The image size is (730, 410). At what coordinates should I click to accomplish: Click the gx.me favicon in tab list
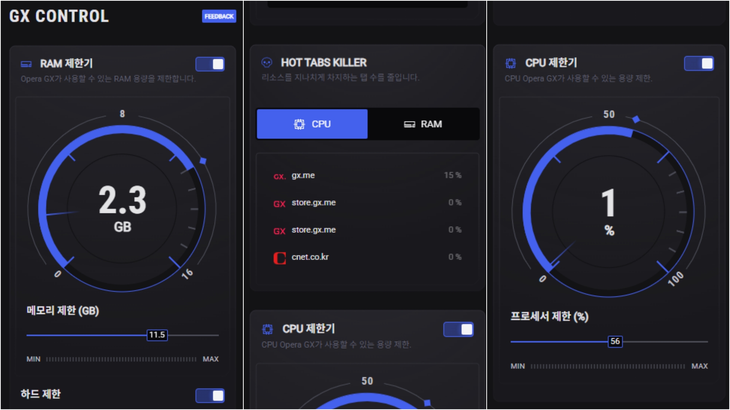pos(279,176)
